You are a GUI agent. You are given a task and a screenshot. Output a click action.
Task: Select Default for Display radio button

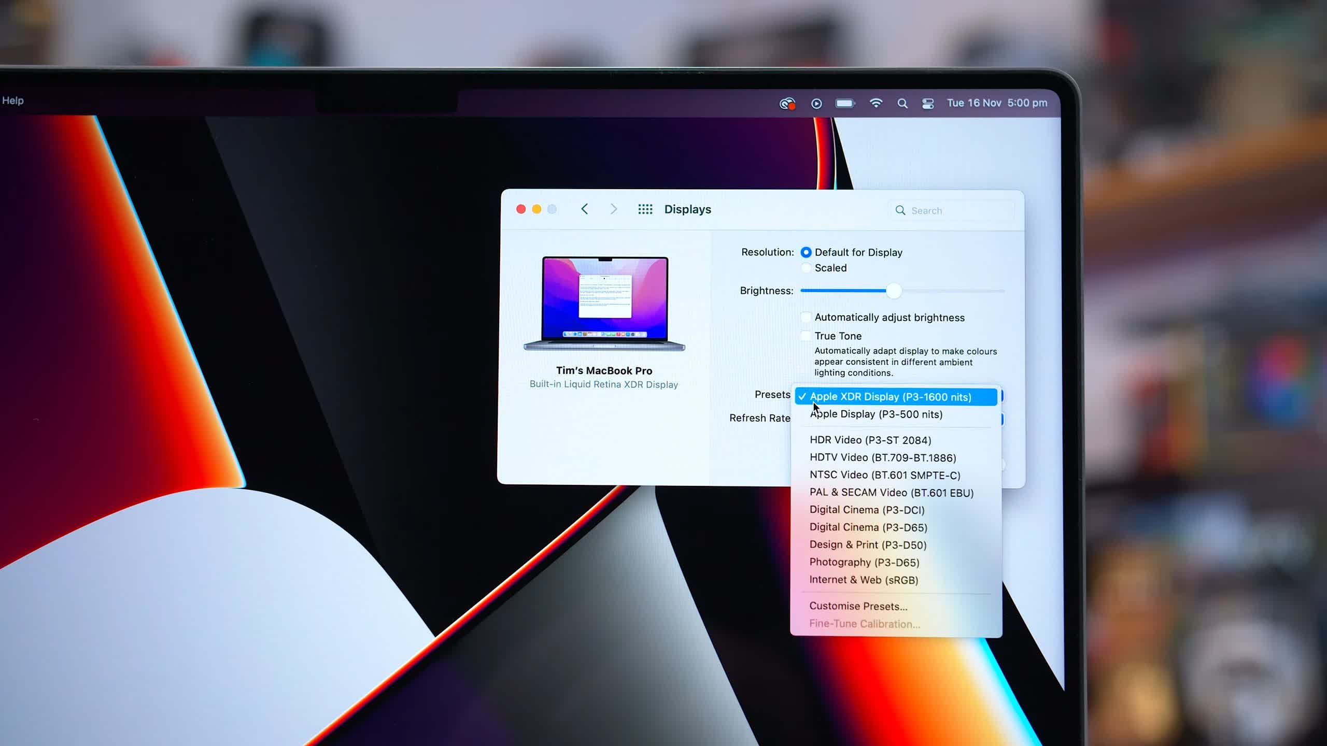click(806, 252)
